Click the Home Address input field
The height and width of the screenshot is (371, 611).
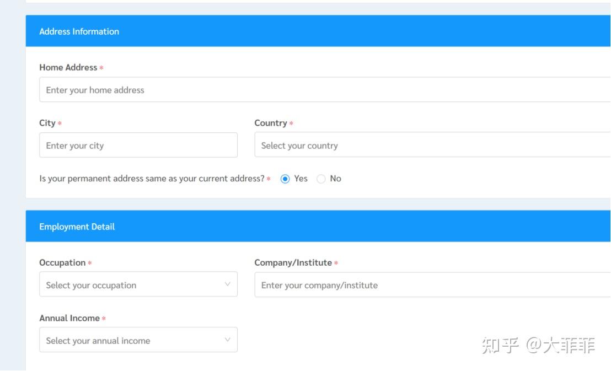pyautogui.click(x=324, y=90)
